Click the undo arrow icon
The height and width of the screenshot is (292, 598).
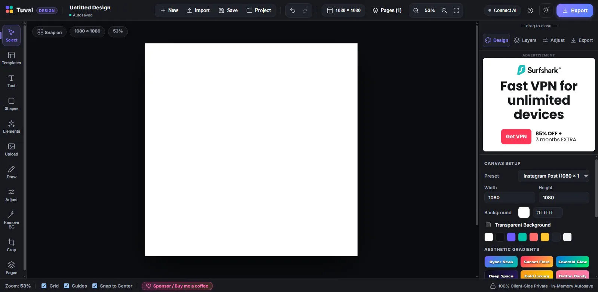[292, 10]
